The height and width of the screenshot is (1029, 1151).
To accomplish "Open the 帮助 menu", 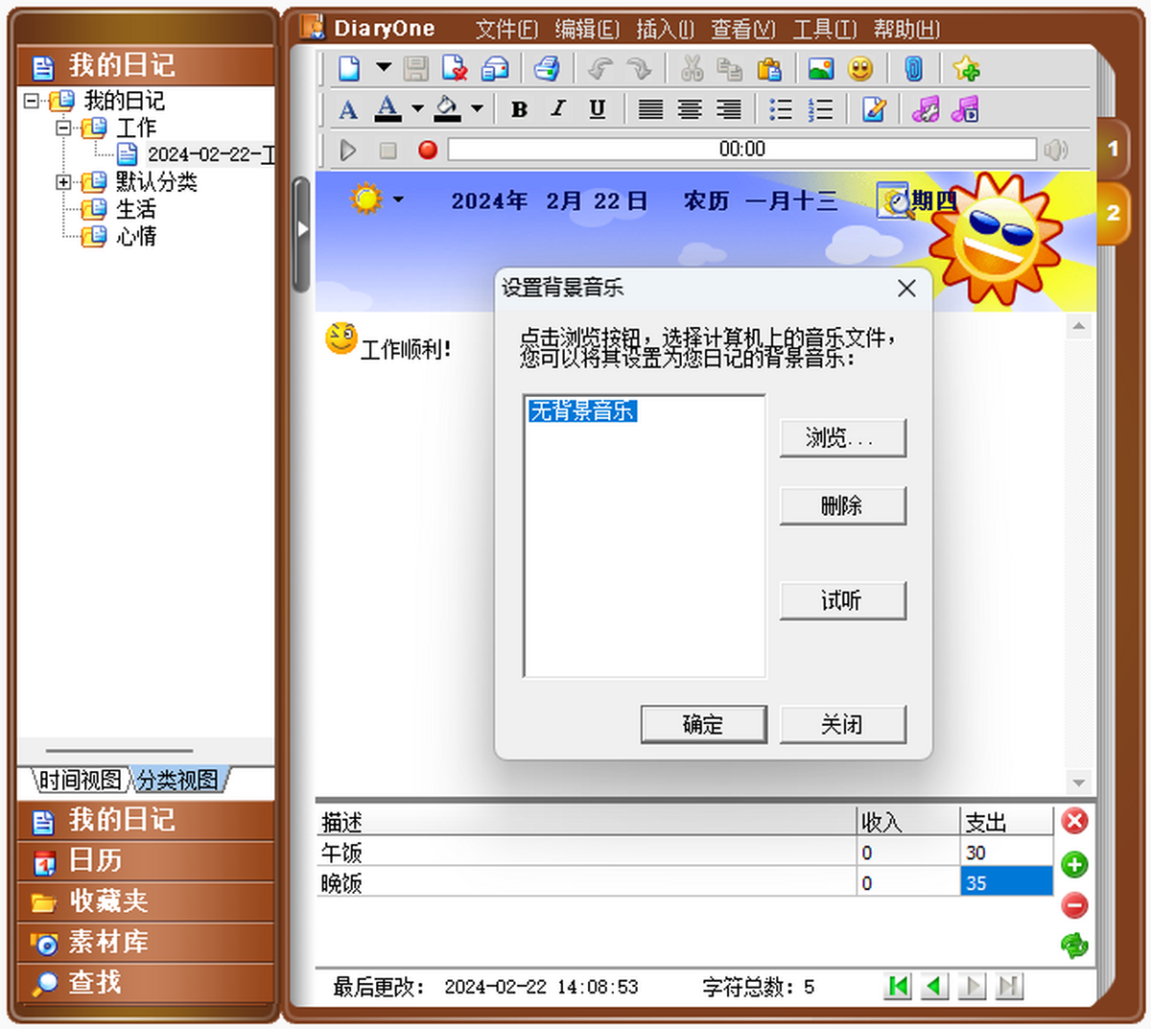I will coord(906,30).
